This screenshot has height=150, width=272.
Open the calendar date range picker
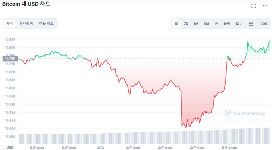[x=251, y=24]
